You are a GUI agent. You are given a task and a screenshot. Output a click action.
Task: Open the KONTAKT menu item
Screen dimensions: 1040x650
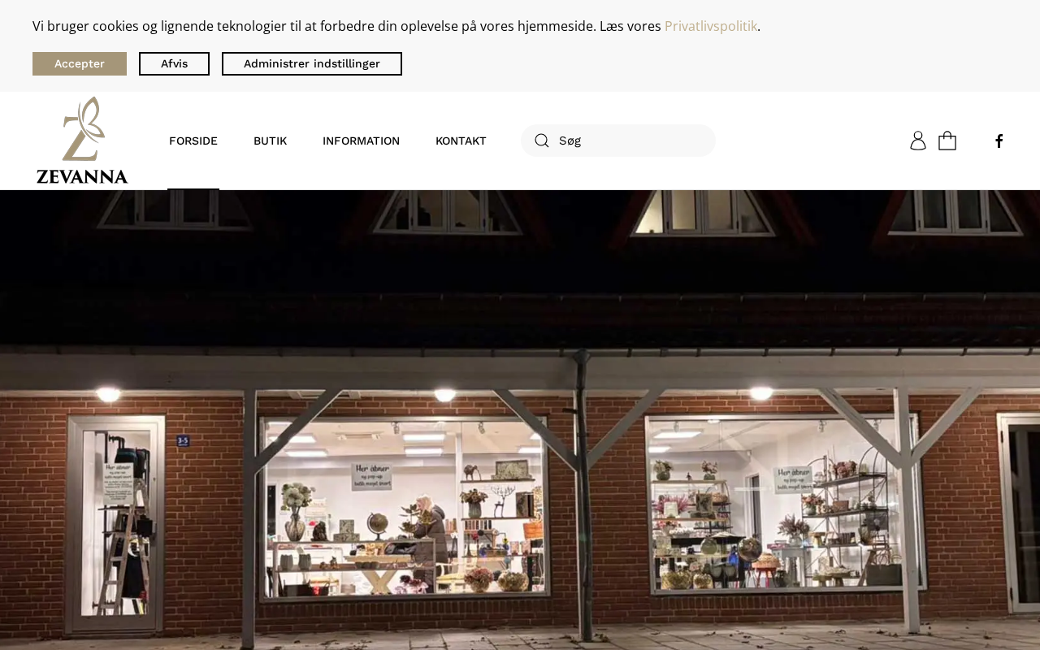[x=461, y=141]
